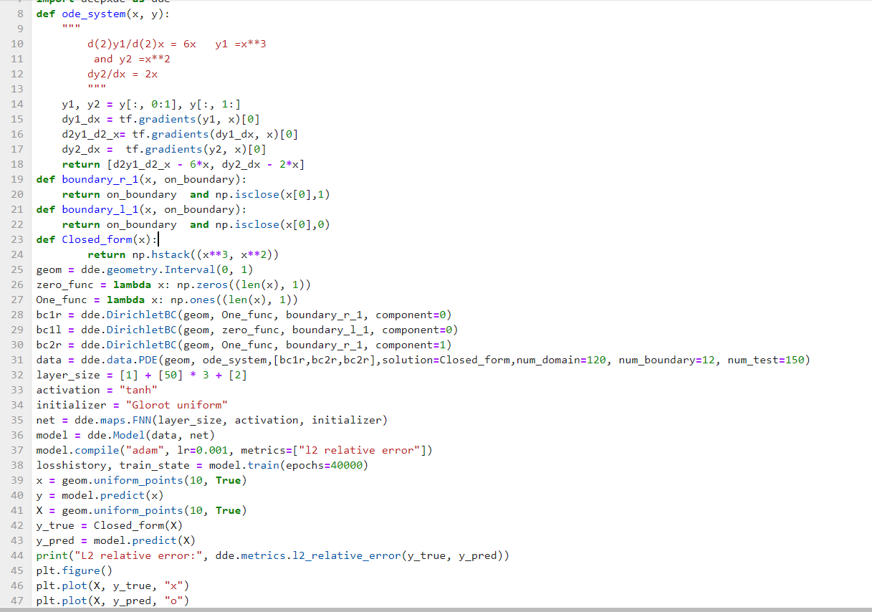Click the lambda keyword on line 26

coord(133,285)
